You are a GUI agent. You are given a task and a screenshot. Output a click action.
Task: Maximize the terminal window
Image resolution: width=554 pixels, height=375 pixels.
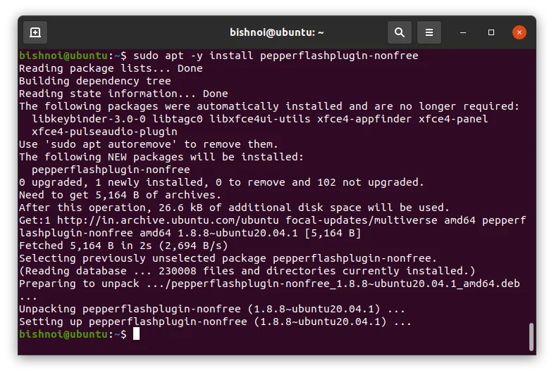491,32
